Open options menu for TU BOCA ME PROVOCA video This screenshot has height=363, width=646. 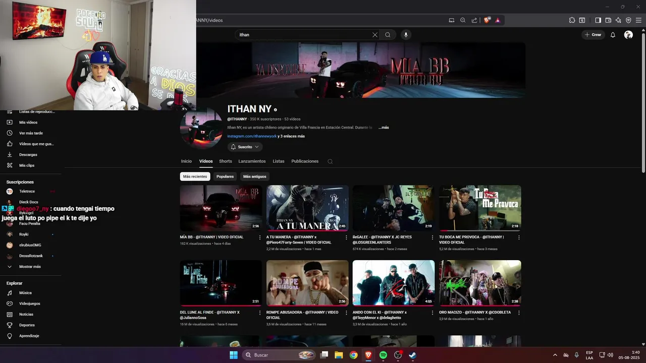(519, 237)
